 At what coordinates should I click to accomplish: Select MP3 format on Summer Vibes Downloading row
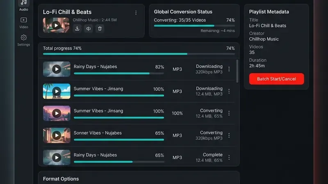177,91
